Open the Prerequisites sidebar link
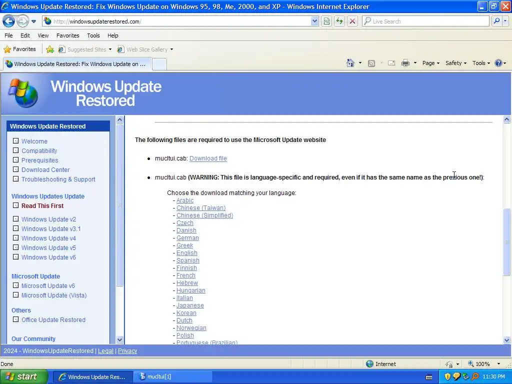The width and height of the screenshot is (512, 384). [40, 160]
